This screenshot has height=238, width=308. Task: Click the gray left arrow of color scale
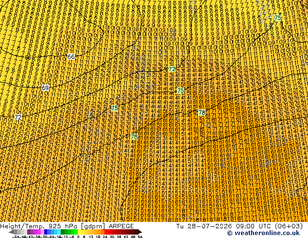(11, 232)
